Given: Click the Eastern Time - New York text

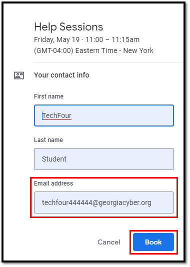Looking at the screenshot, I should [114, 50].
